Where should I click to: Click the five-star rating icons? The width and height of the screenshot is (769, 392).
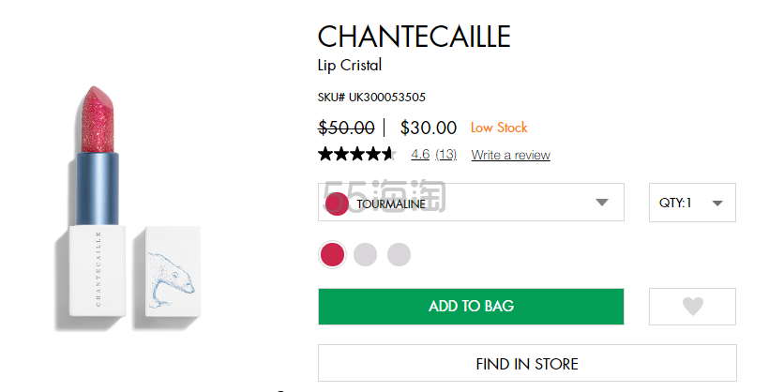tap(356, 155)
